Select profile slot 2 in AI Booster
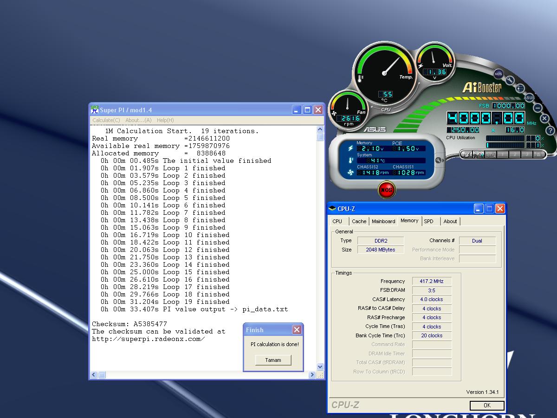The height and width of the screenshot is (418, 557). coord(515,154)
